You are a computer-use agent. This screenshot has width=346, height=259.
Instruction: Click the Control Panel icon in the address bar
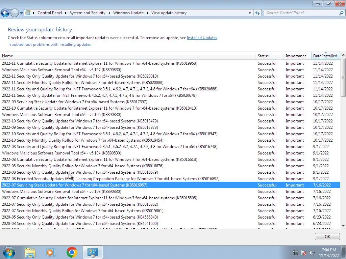28,12
